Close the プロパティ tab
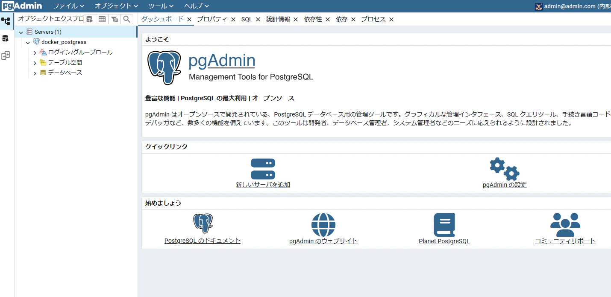 [x=233, y=19]
